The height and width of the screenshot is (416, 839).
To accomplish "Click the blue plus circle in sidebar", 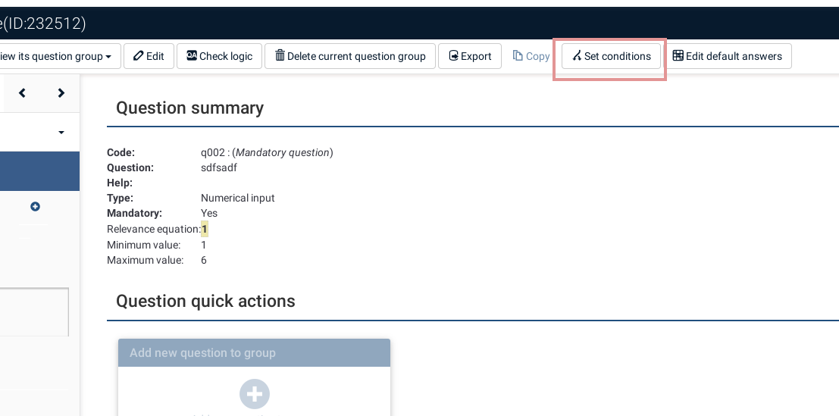I will [x=35, y=206].
